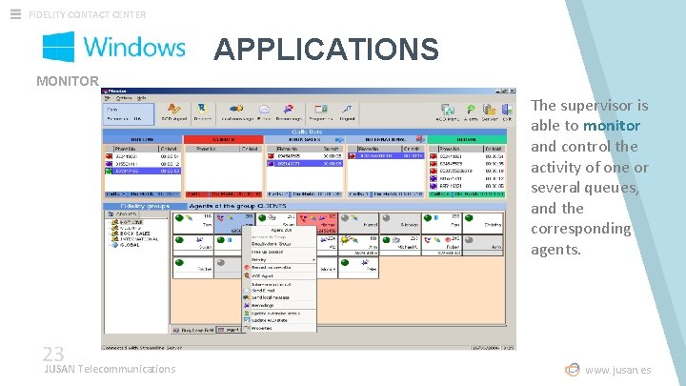Click the red CLIENTS calls list header

tap(224, 139)
